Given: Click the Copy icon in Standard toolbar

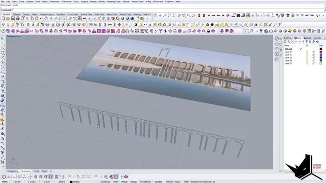Looking at the screenshot, I should click(32, 19).
